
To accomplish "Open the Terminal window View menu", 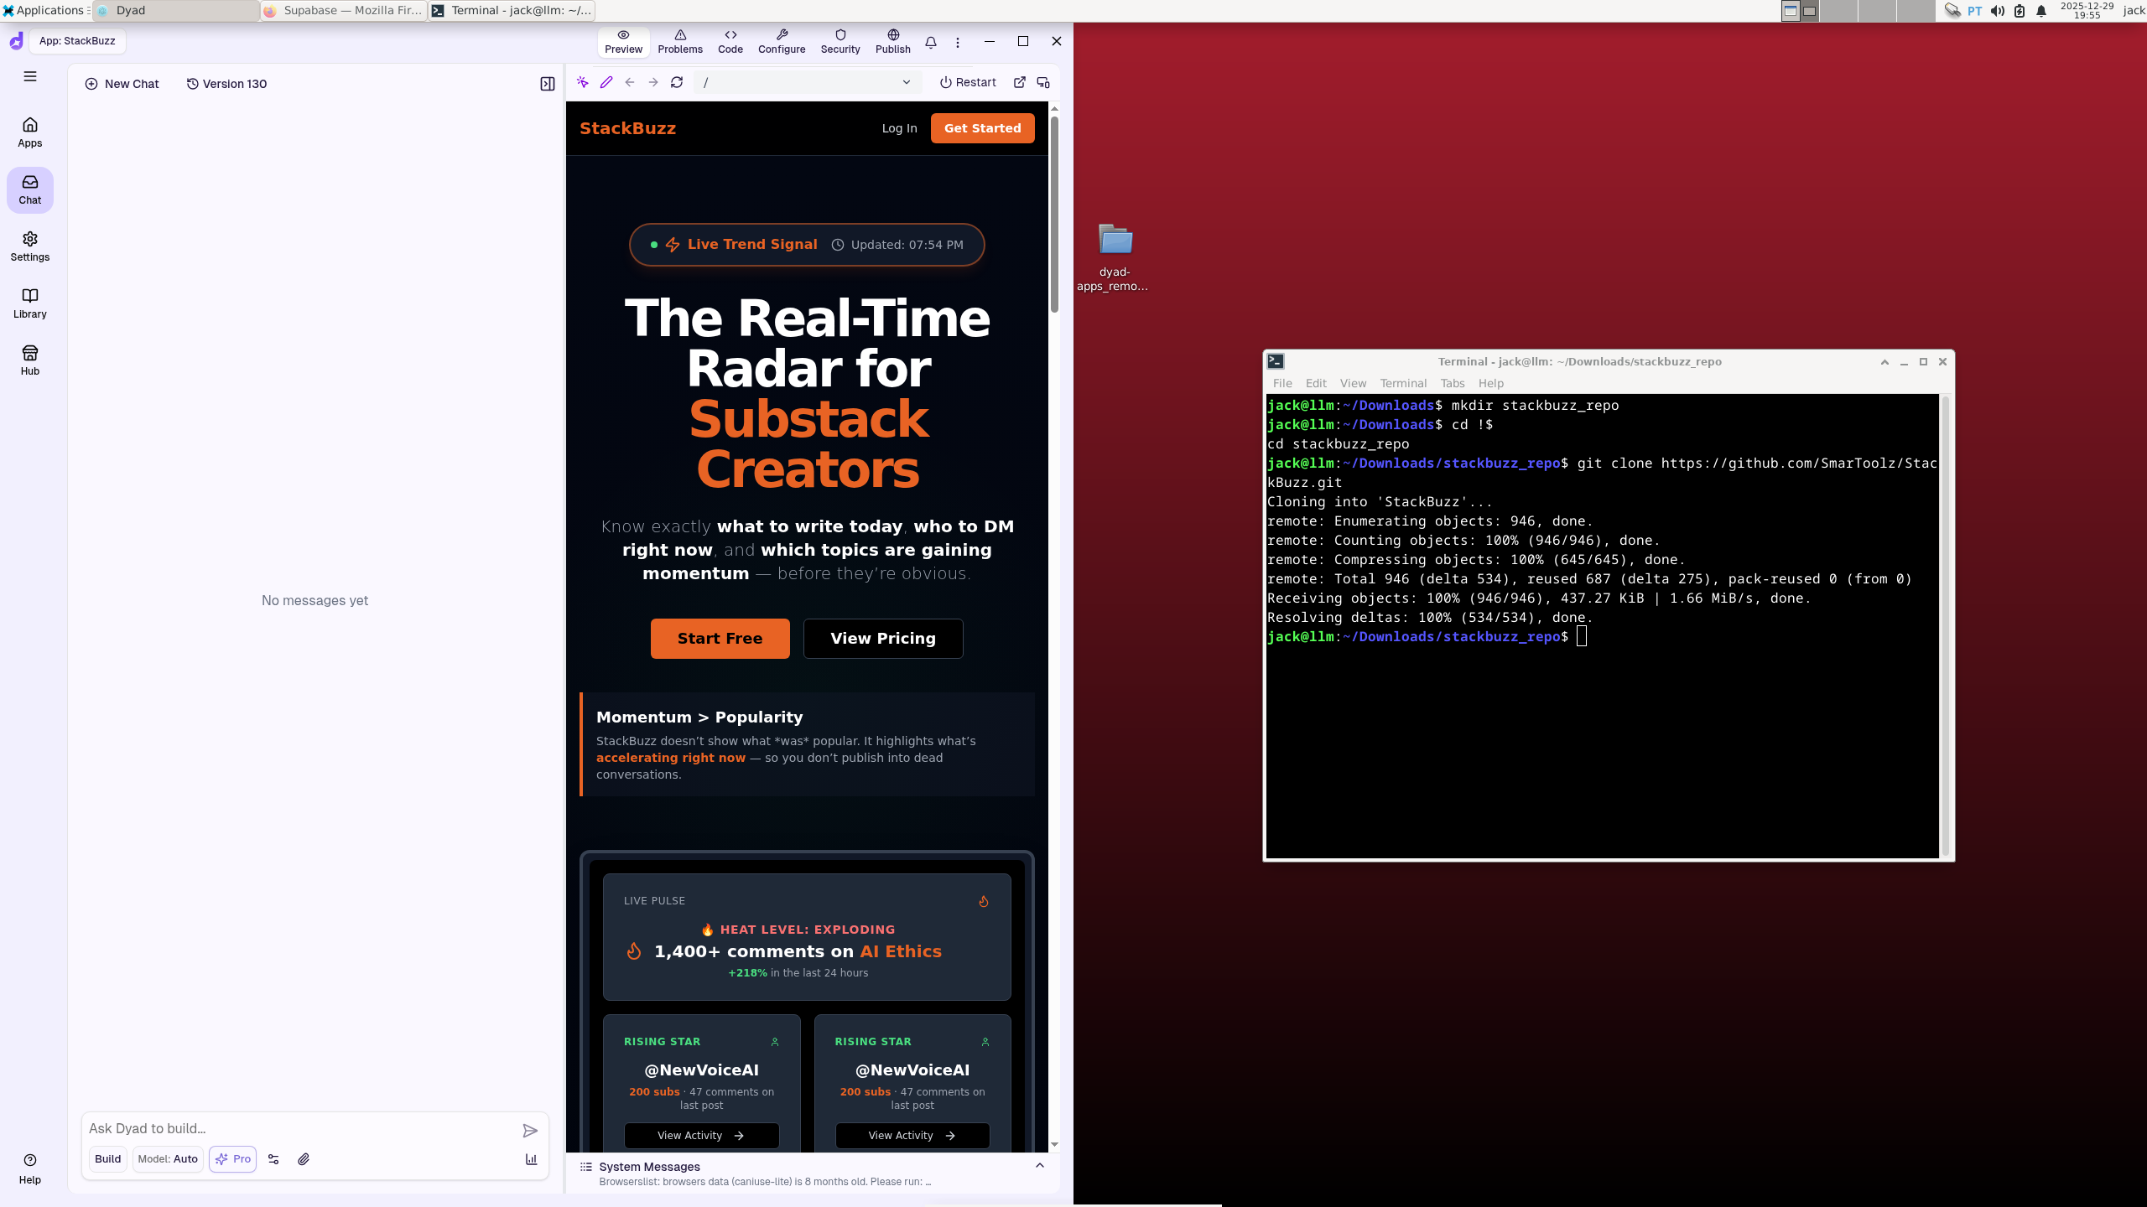I will 1353,383.
